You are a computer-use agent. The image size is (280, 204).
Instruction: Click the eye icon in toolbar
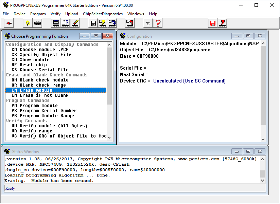click(x=148, y=23)
